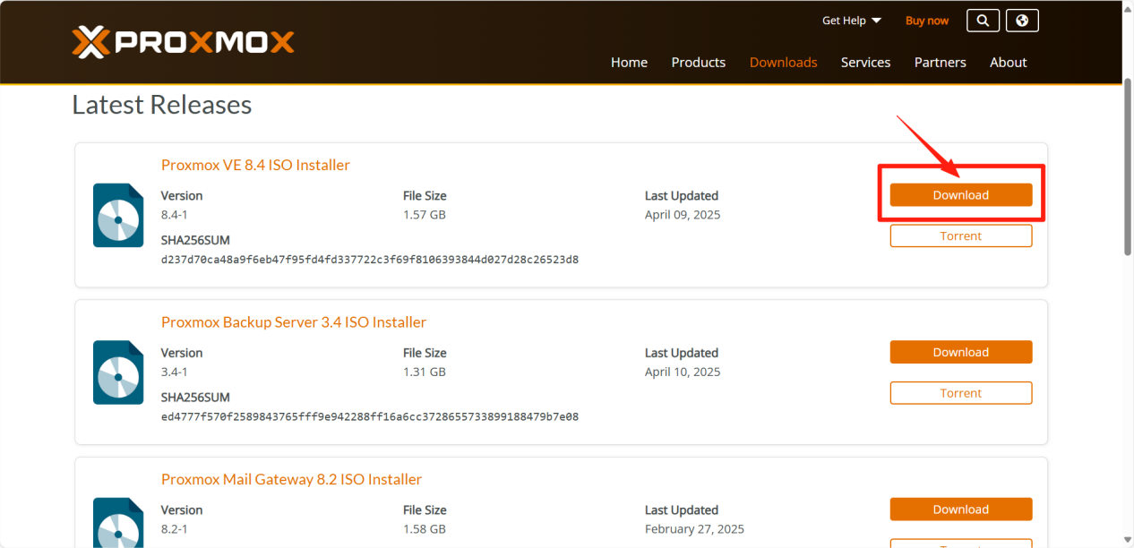The image size is (1134, 548).
Task: Go to the Home menu item
Action: [x=629, y=63]
